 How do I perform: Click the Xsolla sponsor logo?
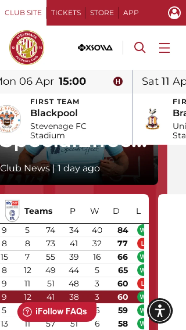point(95,48)
